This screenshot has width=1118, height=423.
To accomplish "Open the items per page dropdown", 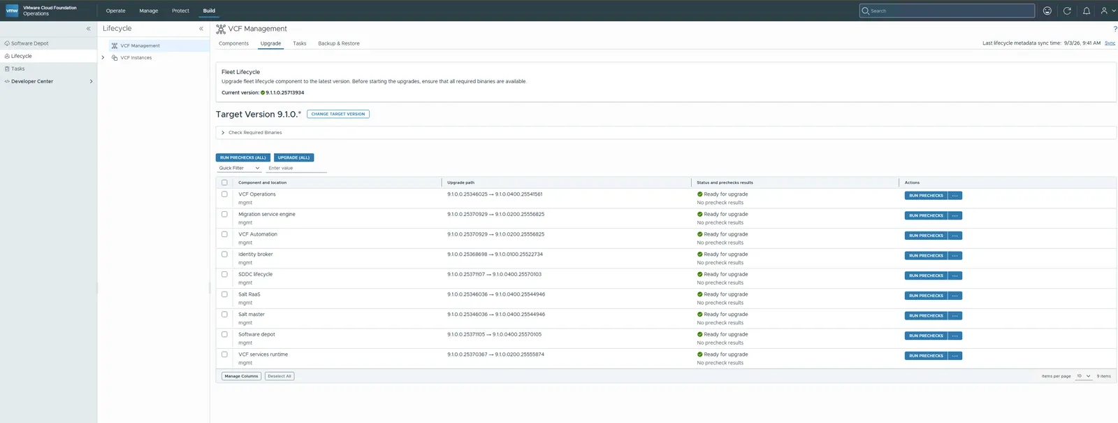I will pos(1083,376).
